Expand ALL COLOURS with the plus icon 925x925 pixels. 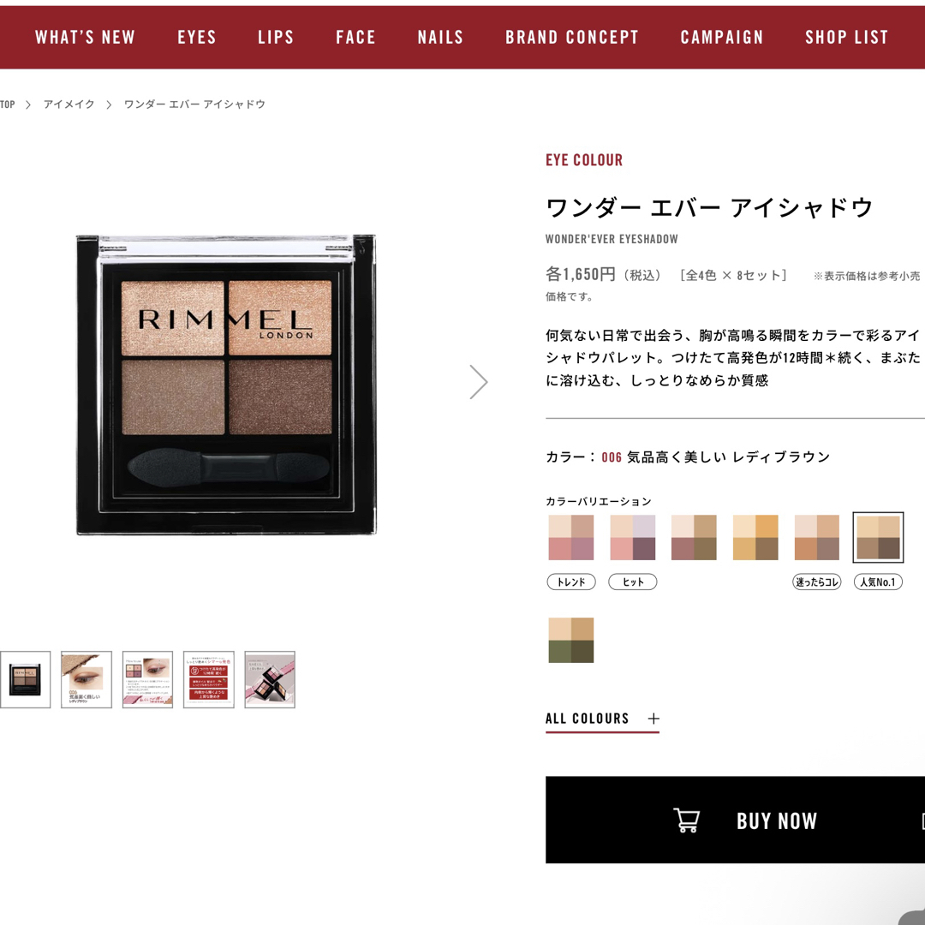[x=653, y=719]
